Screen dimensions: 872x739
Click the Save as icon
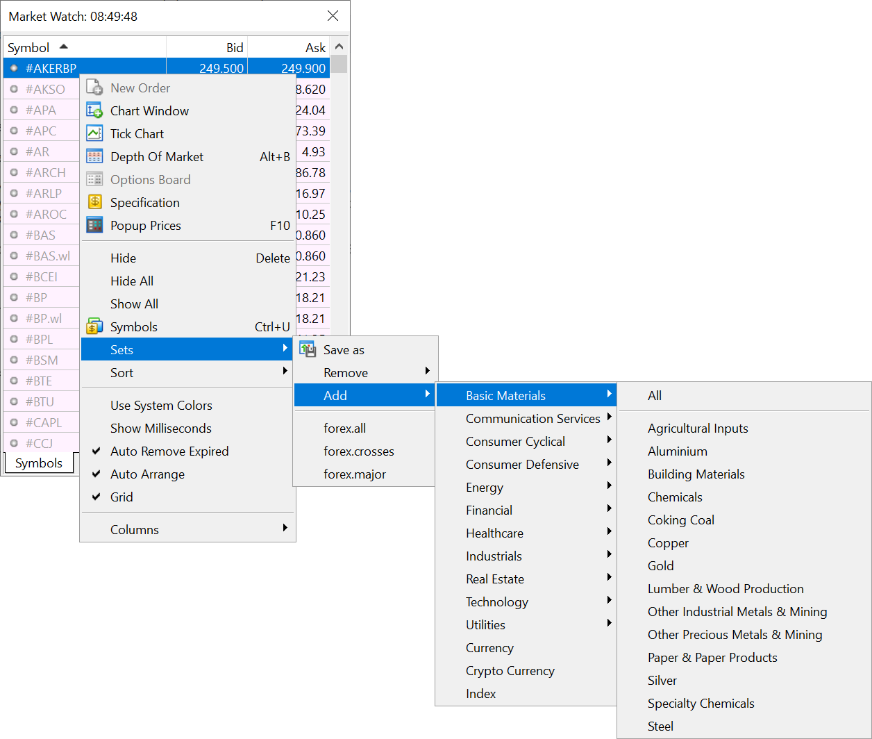308,349
